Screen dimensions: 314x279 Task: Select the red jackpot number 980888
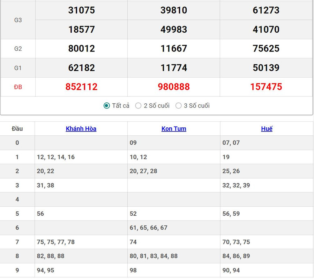pos(174,87)
